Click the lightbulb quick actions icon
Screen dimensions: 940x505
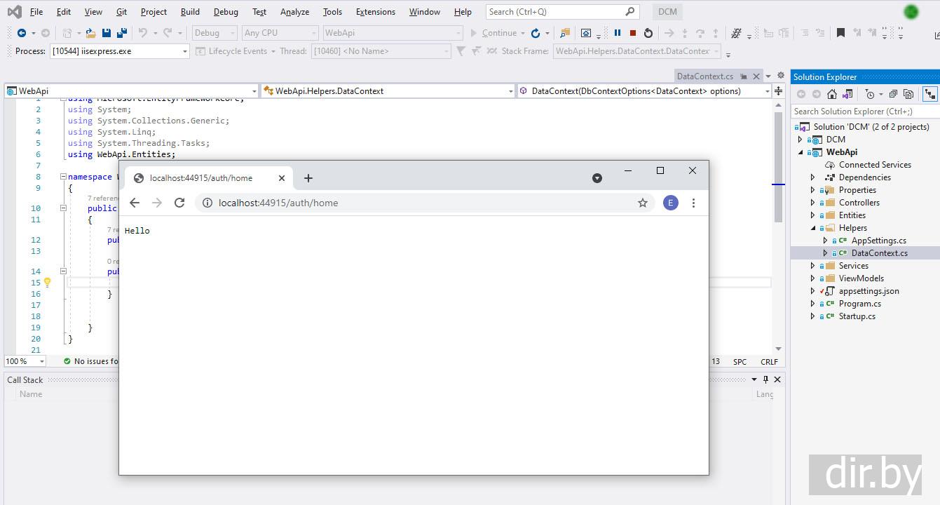click(47, 283)
